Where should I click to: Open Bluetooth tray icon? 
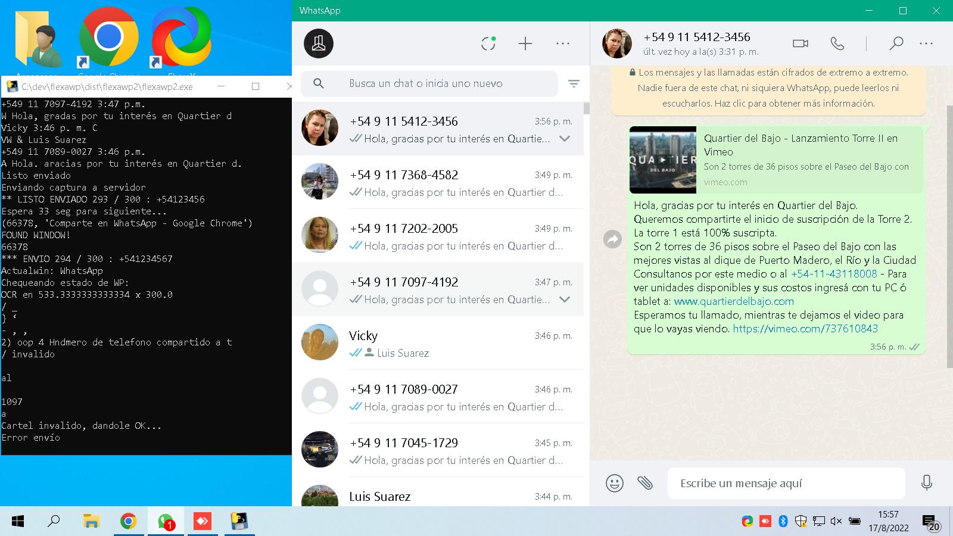783,522
